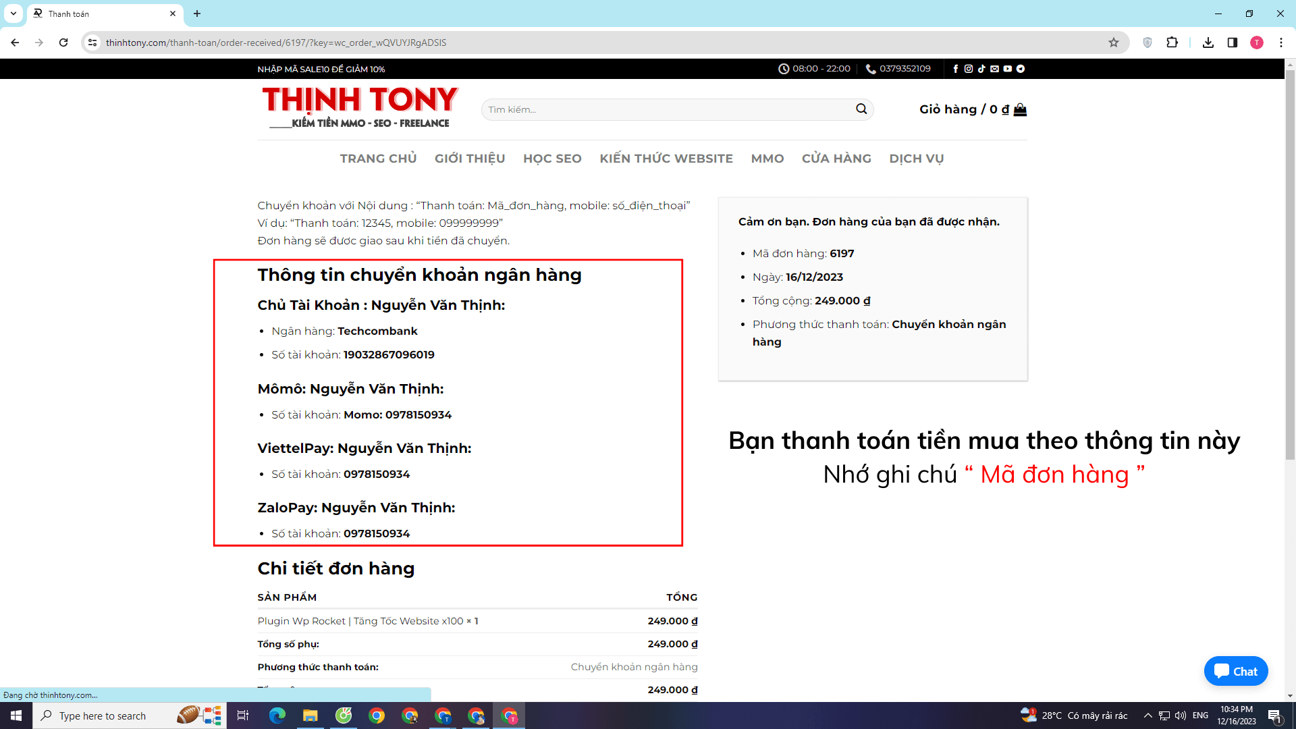The height and width of the screenshot is (729, 1296).
Task: Open the CỬA HÀNG menu item
Action: tap(836, 158)
